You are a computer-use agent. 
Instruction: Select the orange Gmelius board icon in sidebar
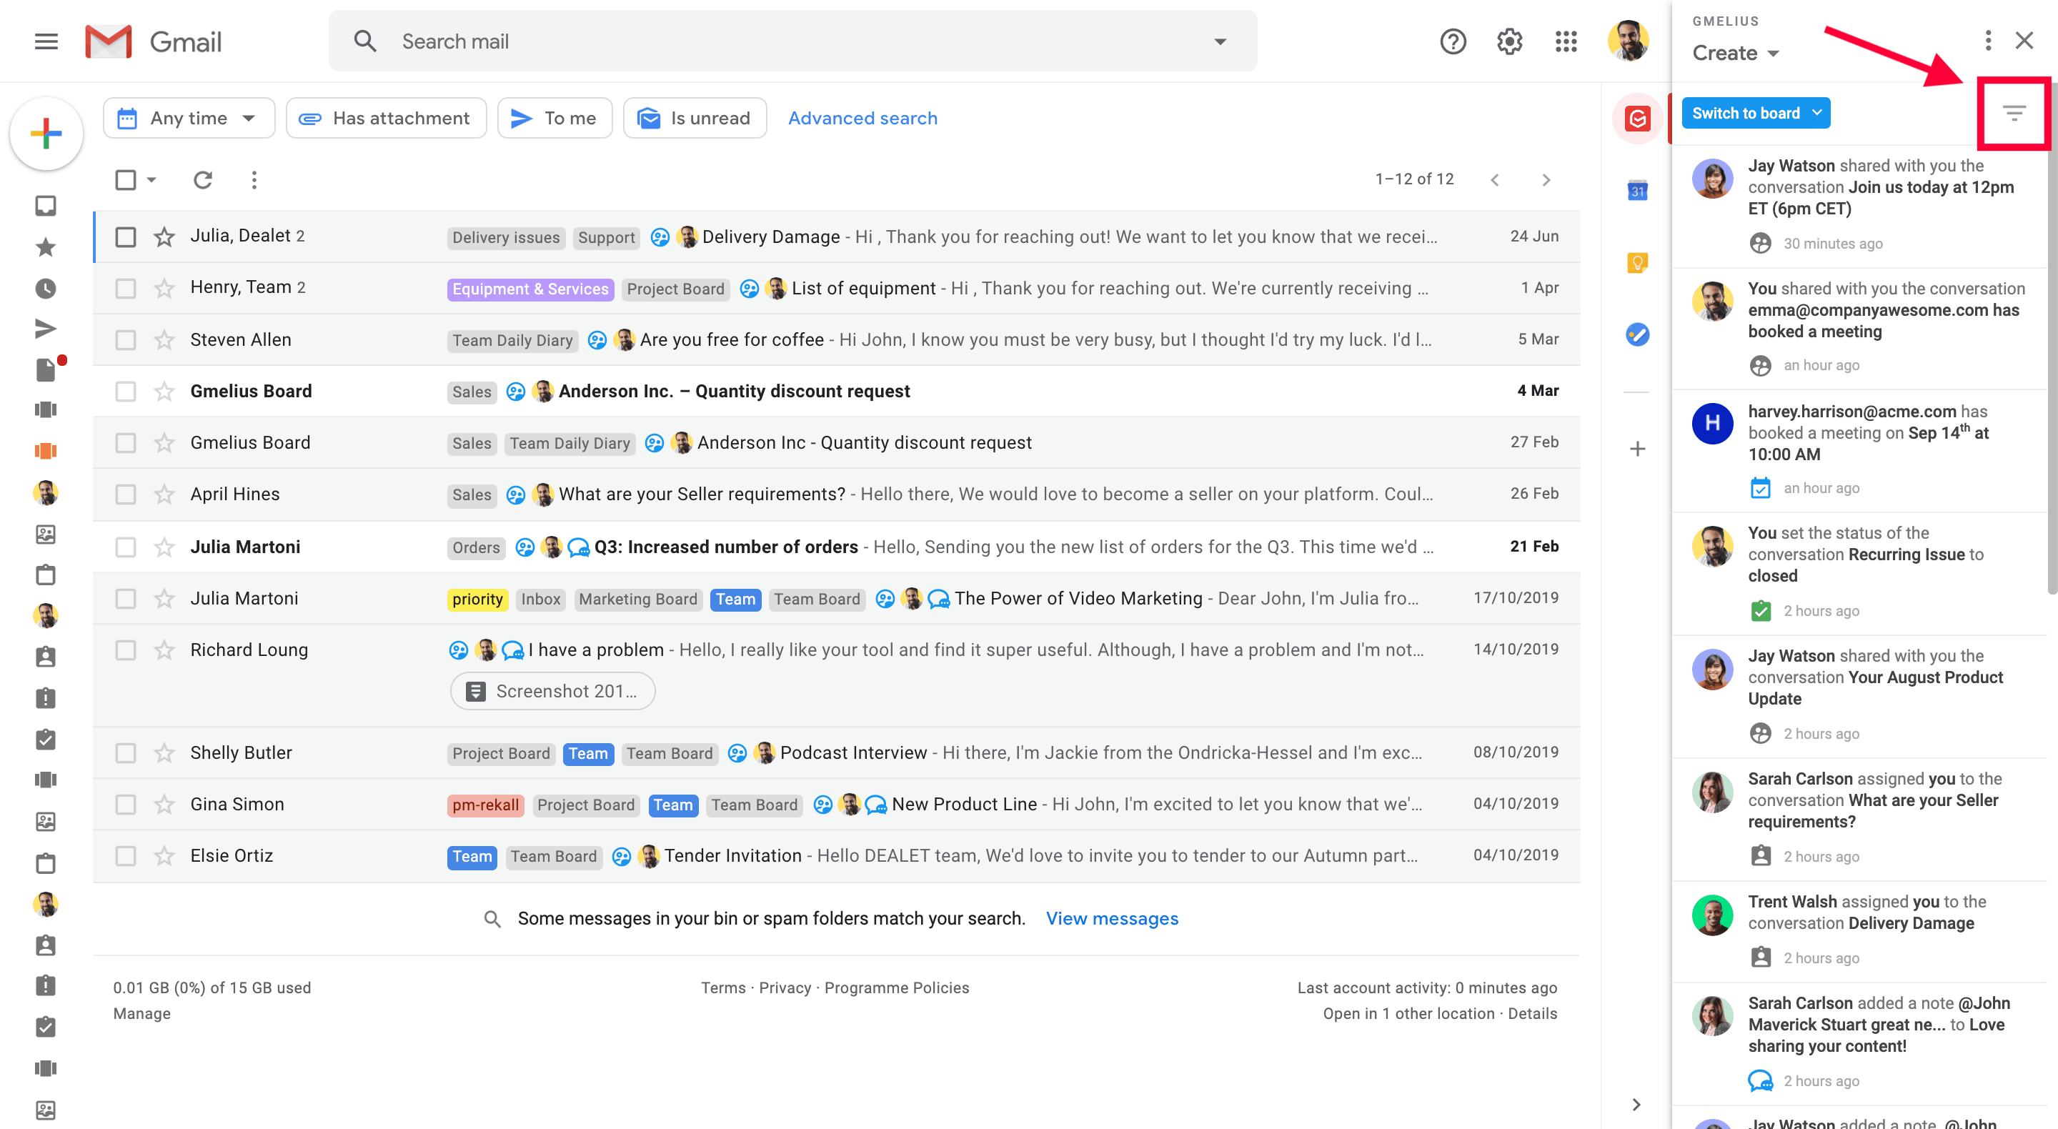(46, 451)
